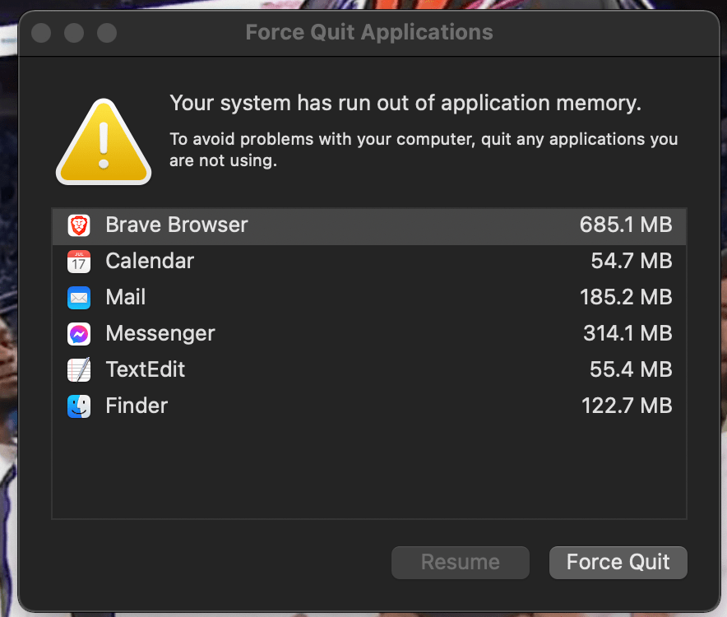
Task: Click the red close window button
Action: click(x=40, y=32)
